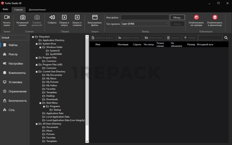Click the Собрать build icon

pyautogui.click(x=52, y=17)
